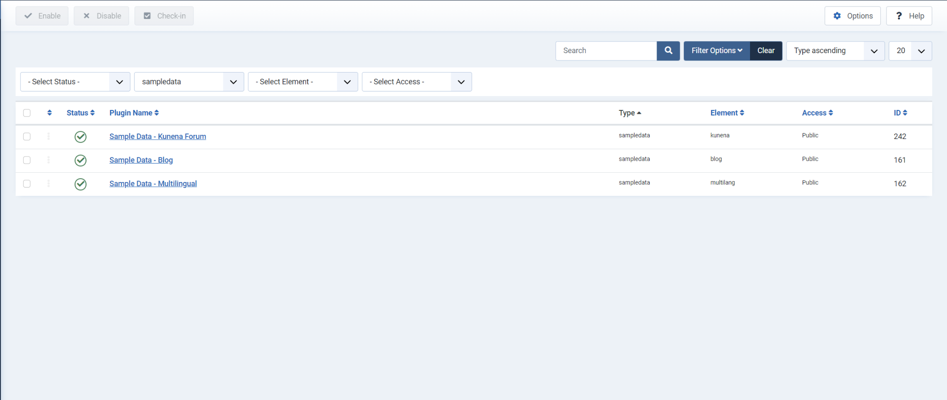Grab the drag handle of Kunena Forum row
This screenshot has height=400, width=947.
[x=49, y=136]
